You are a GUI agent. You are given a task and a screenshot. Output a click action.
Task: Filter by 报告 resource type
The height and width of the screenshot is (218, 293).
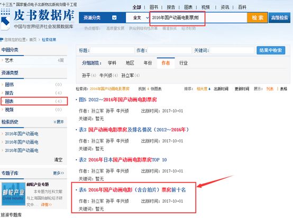[10, 93]
